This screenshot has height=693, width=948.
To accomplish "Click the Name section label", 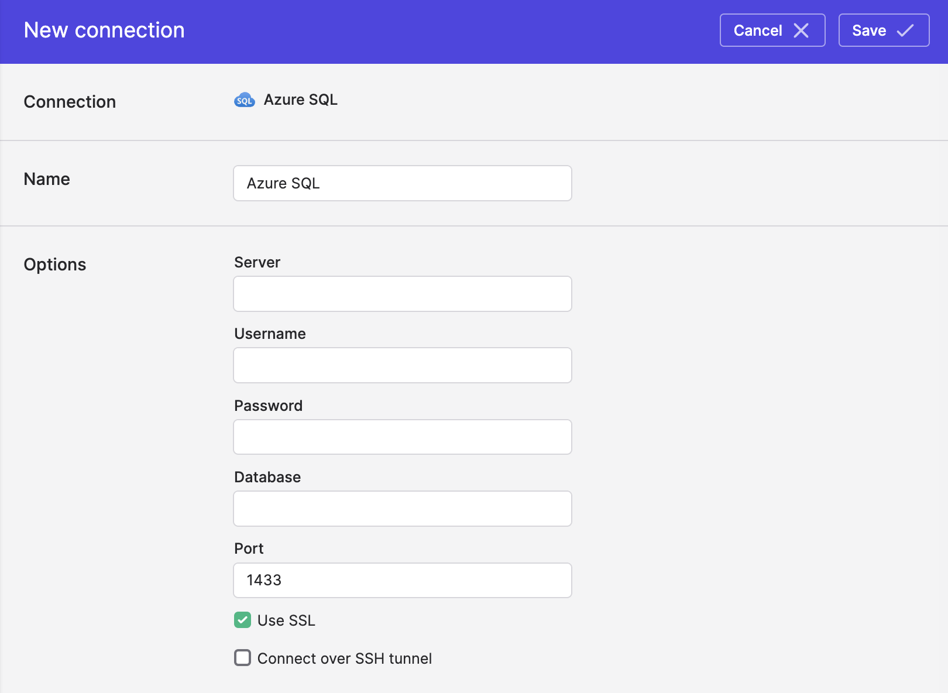I will (x=47, y=179).
